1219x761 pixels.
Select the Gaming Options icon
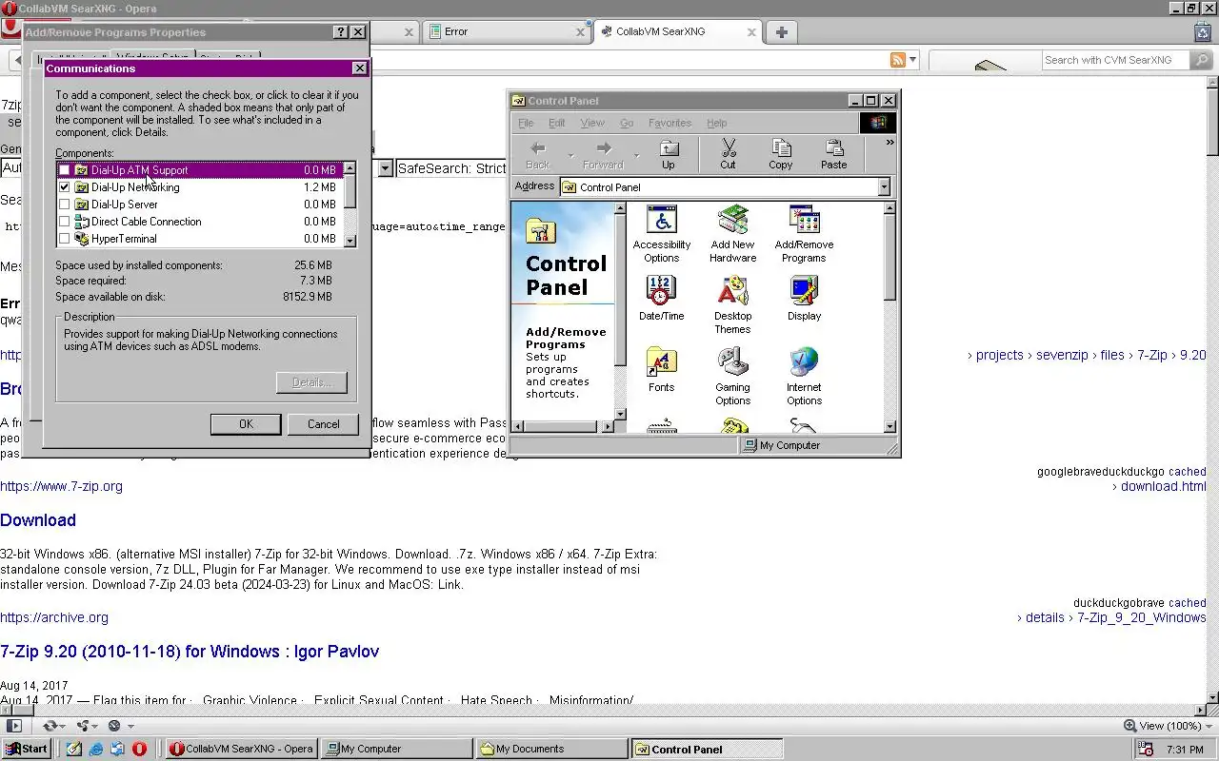click(732, 377)
